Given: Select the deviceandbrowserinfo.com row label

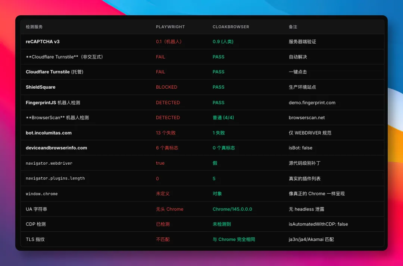Looking at the screenshot, I should (56, 148).
